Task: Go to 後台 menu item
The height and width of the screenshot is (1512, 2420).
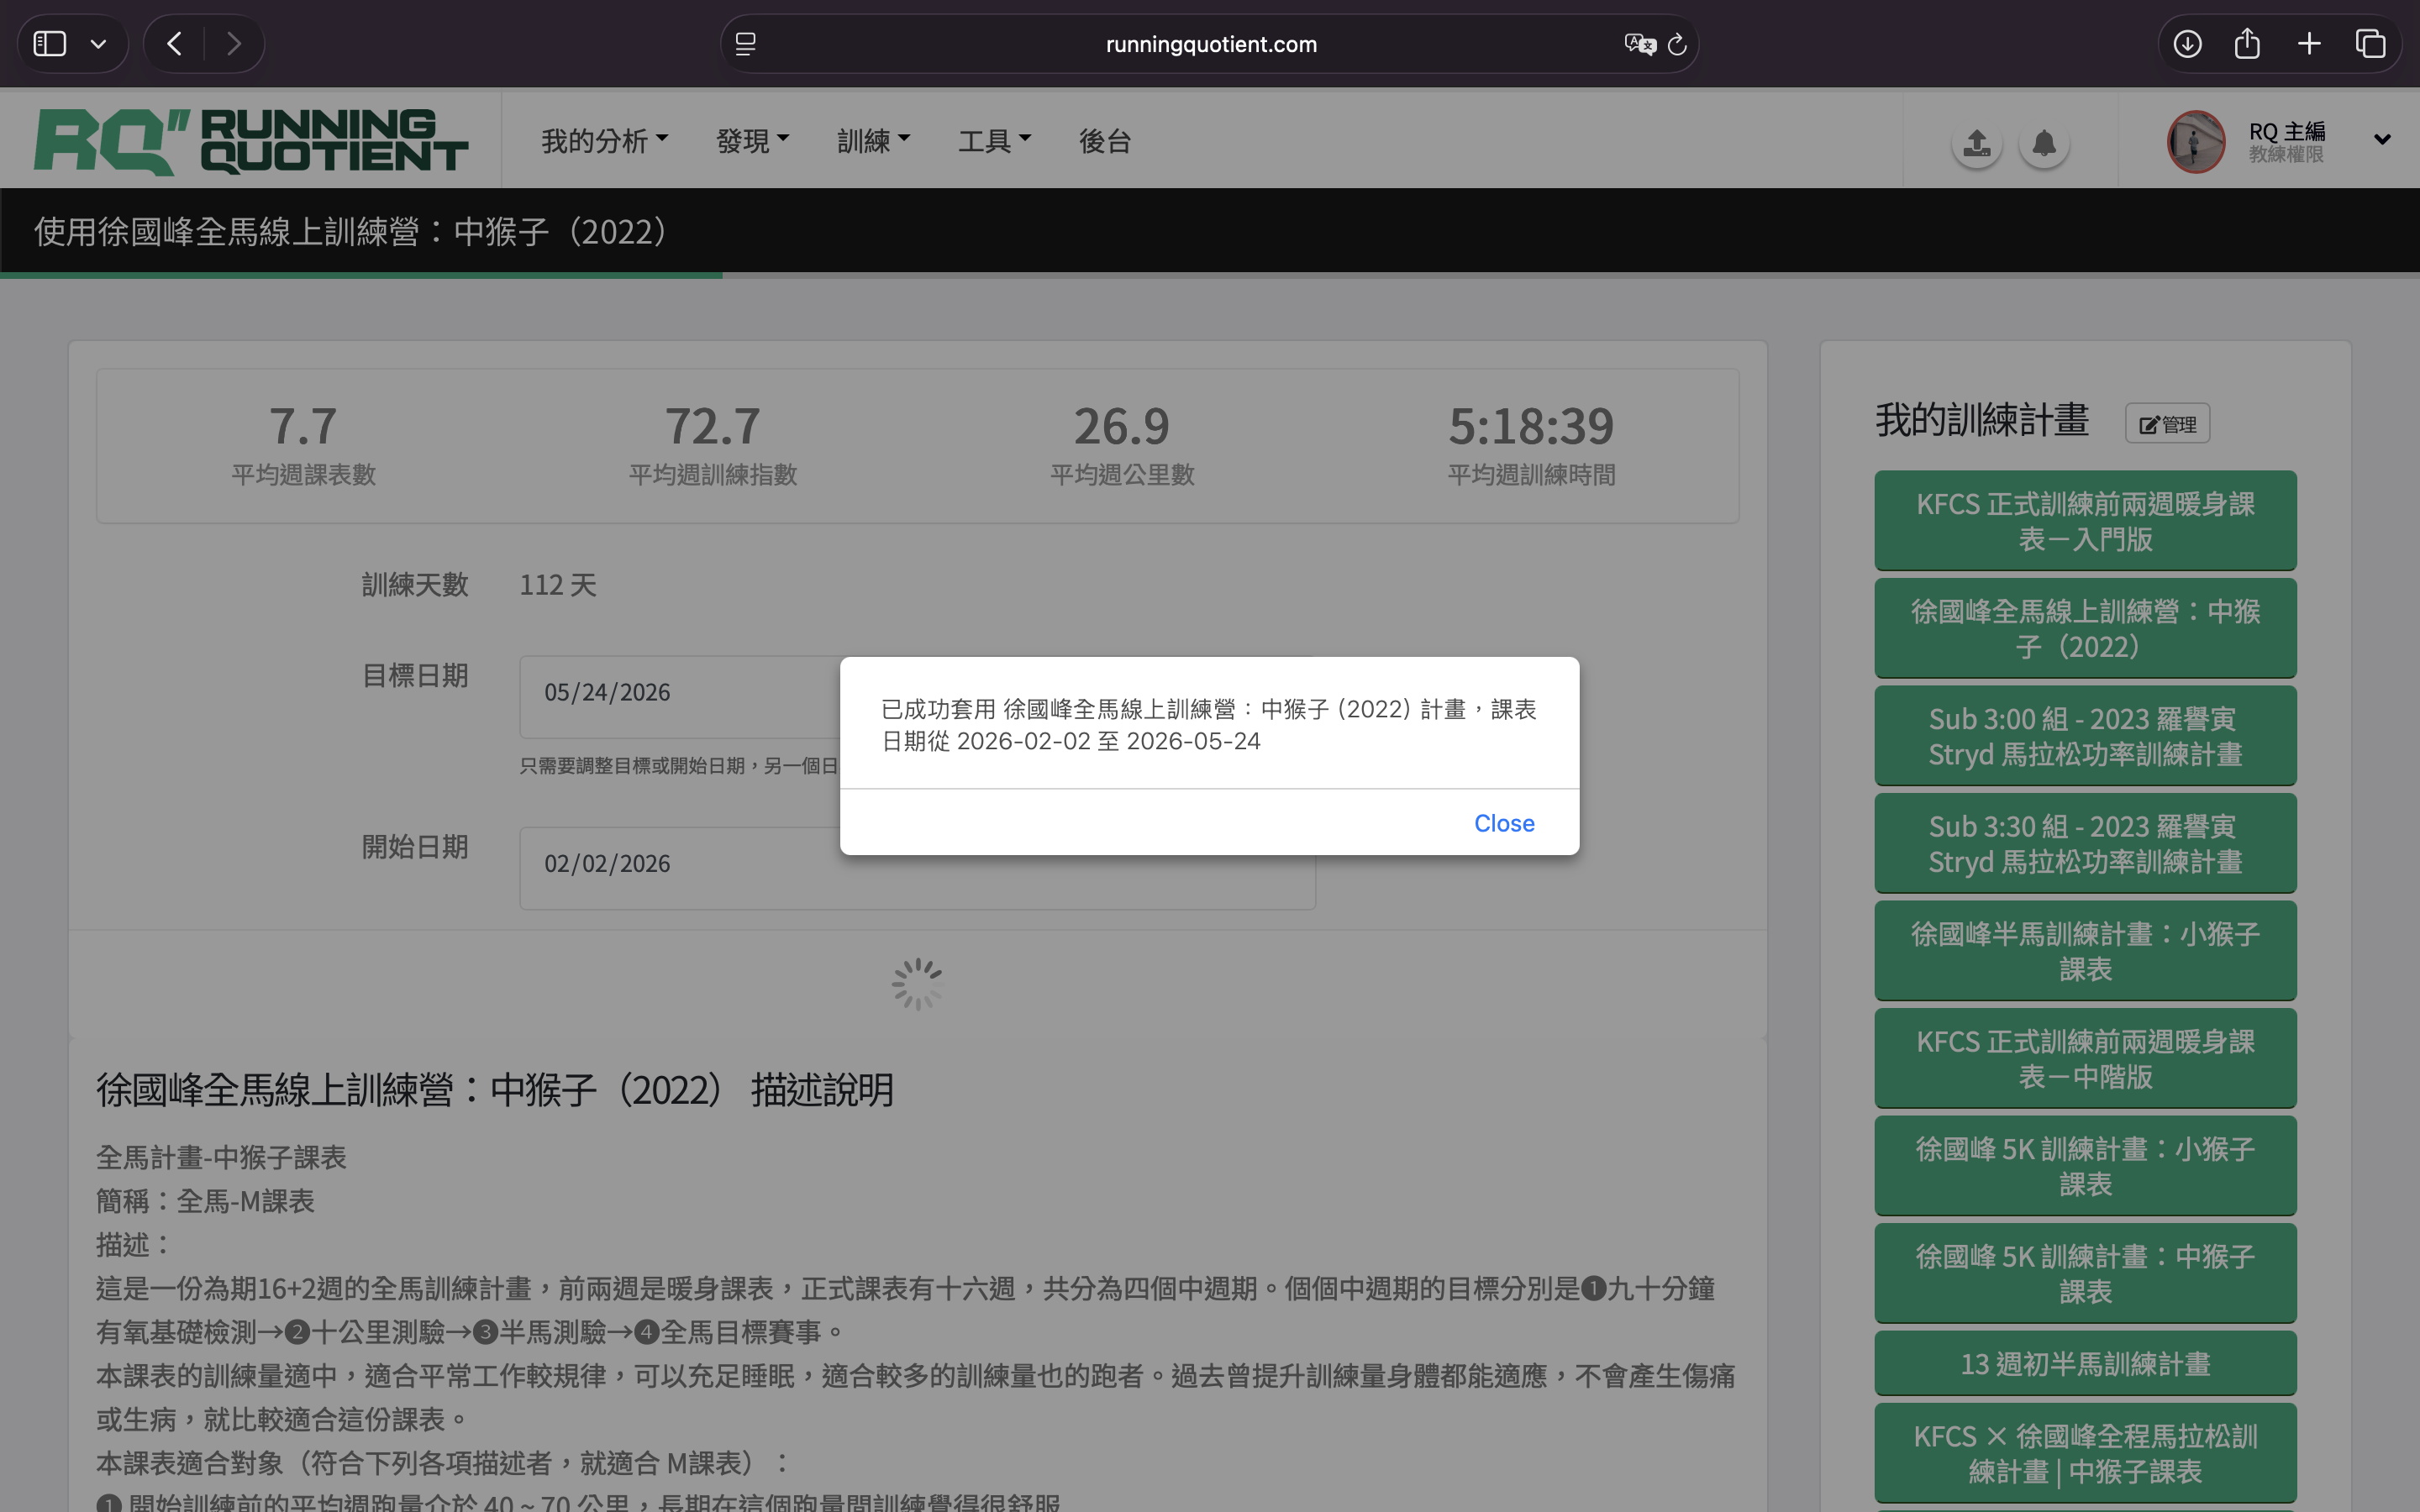Action: [x=1104, y=141]
